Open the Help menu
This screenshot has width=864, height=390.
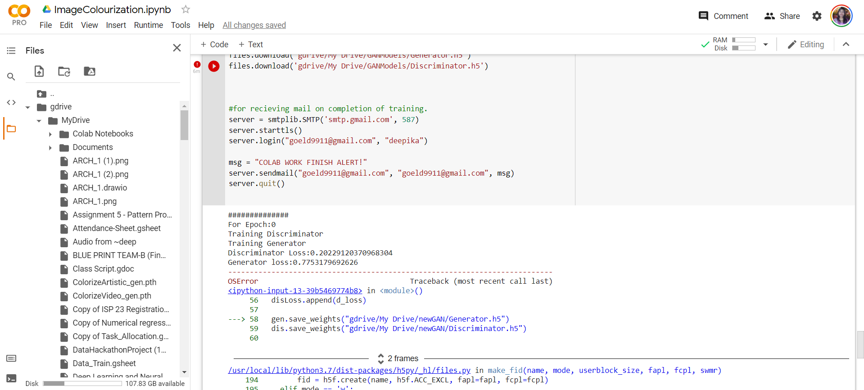pyautogui.click(x=206, y=25)
